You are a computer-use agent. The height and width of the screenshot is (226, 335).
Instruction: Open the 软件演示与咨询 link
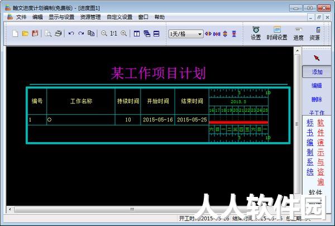(320, 152)
